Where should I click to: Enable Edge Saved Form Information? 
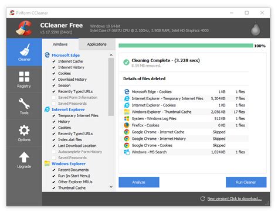tap(54, 97)
